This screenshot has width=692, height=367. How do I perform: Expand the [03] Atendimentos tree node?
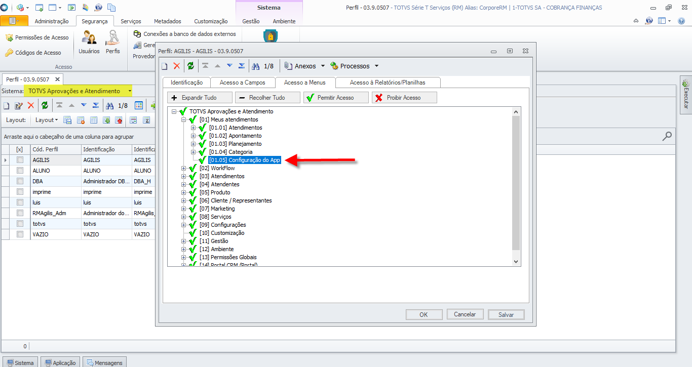184,176
